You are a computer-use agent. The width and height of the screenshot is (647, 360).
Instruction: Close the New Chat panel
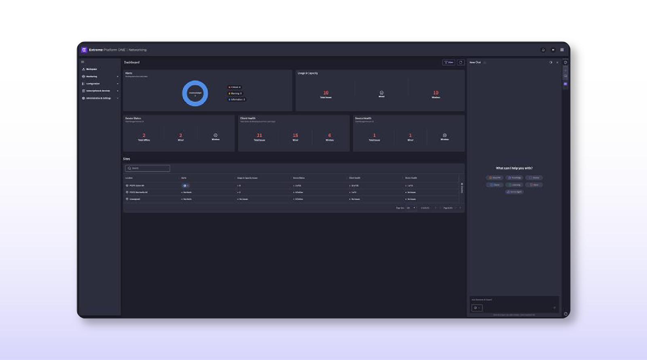pos(557,62)
